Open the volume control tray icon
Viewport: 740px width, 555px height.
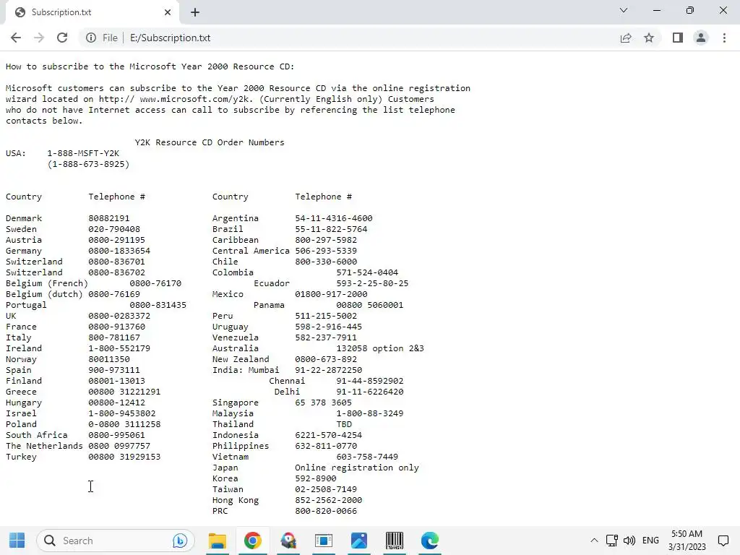(x=629, y=541)
